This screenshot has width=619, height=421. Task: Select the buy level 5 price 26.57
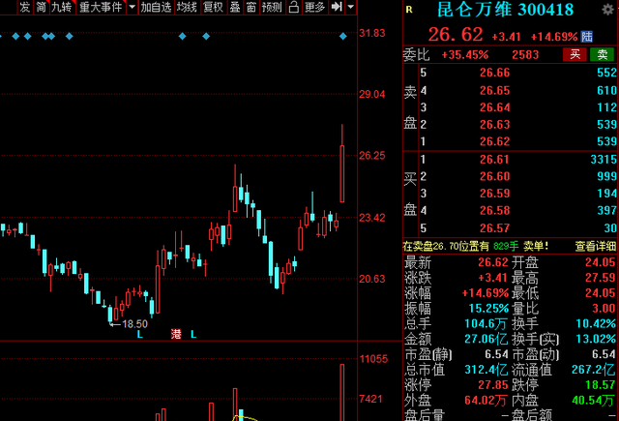(x=494, y=228)
